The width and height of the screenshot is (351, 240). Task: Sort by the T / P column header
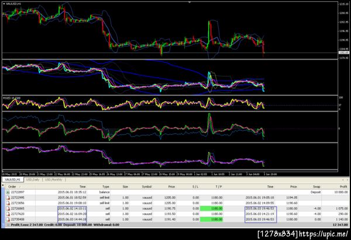click(x=219, y=187)
